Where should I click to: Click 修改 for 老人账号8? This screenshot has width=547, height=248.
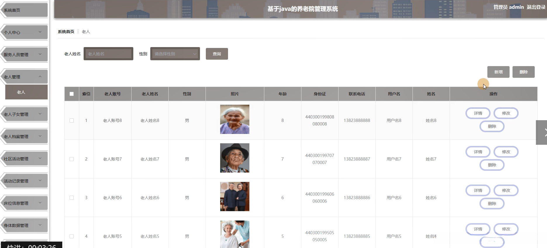[x=506, y=113]
